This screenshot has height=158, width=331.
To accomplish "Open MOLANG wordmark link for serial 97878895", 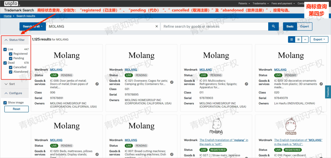I will 131,70.
